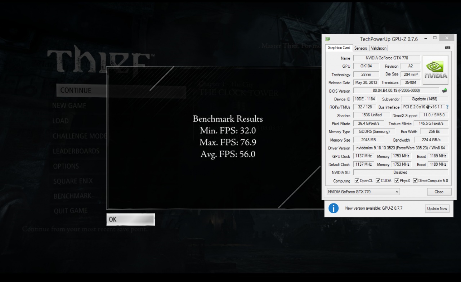Select NEW GAME in the Thief menu

(69, 106)
